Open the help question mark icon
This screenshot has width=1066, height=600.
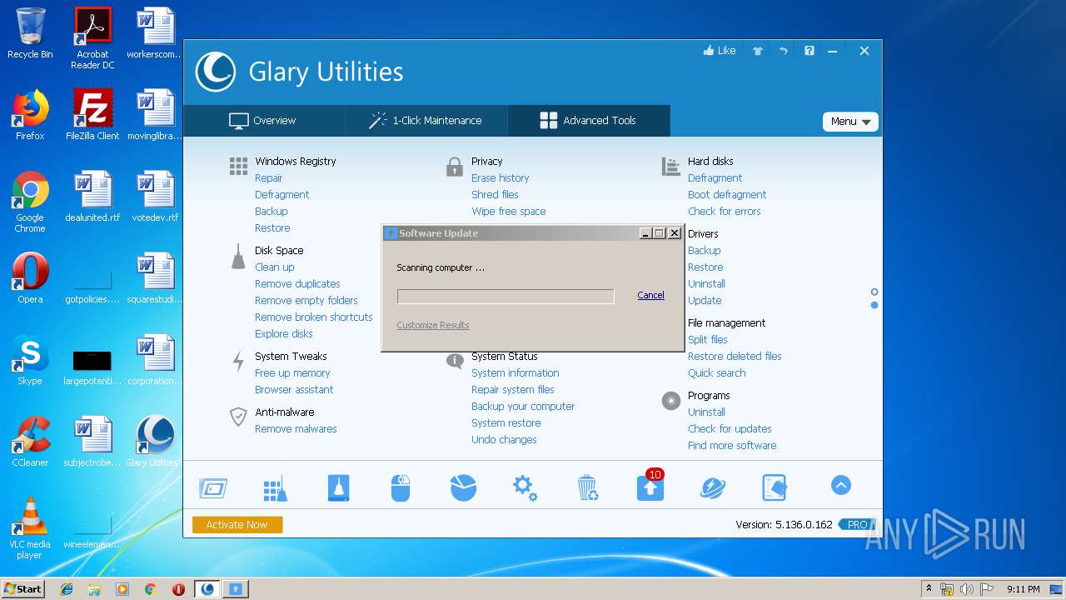pyautogui.click(x=809, y=51)
